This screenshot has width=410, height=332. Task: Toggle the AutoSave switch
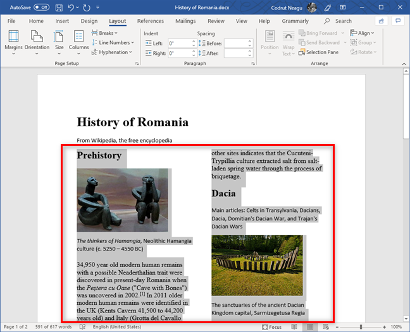(42, 8)
